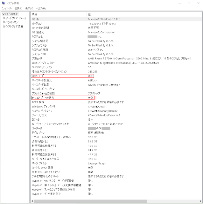
Task: Expand the コンポーネント tree node
Action: click(3, 22)
